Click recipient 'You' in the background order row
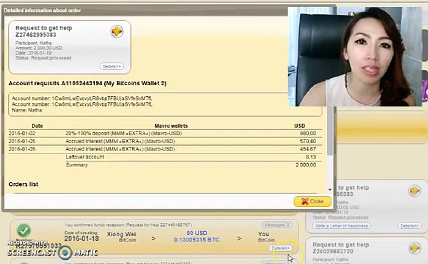Image resolution: width=428 pixels, height=264 pixels. (264, 234)
